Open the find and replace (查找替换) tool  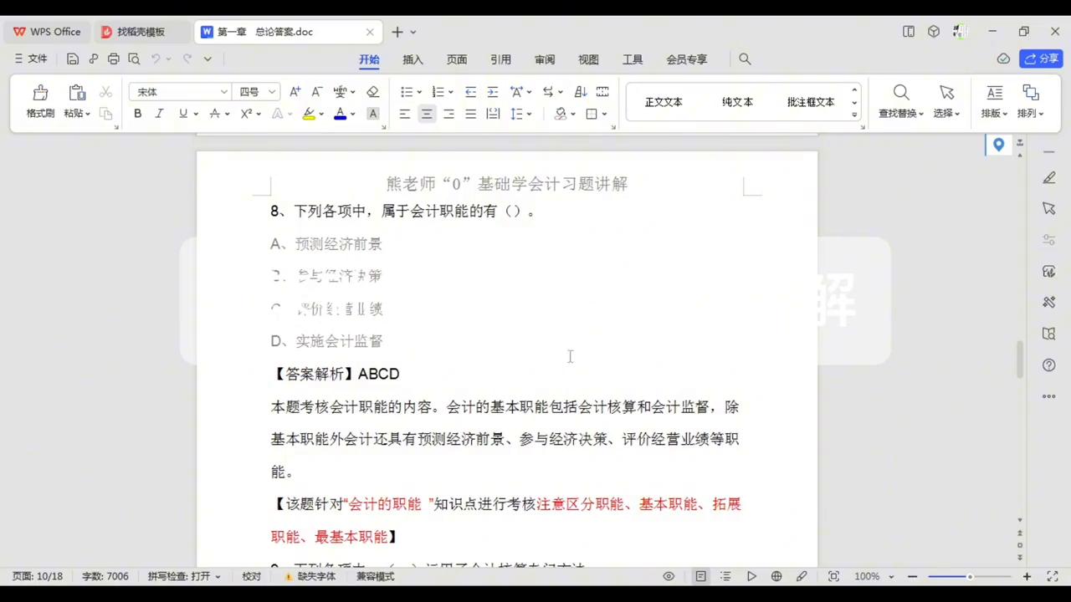901,99
